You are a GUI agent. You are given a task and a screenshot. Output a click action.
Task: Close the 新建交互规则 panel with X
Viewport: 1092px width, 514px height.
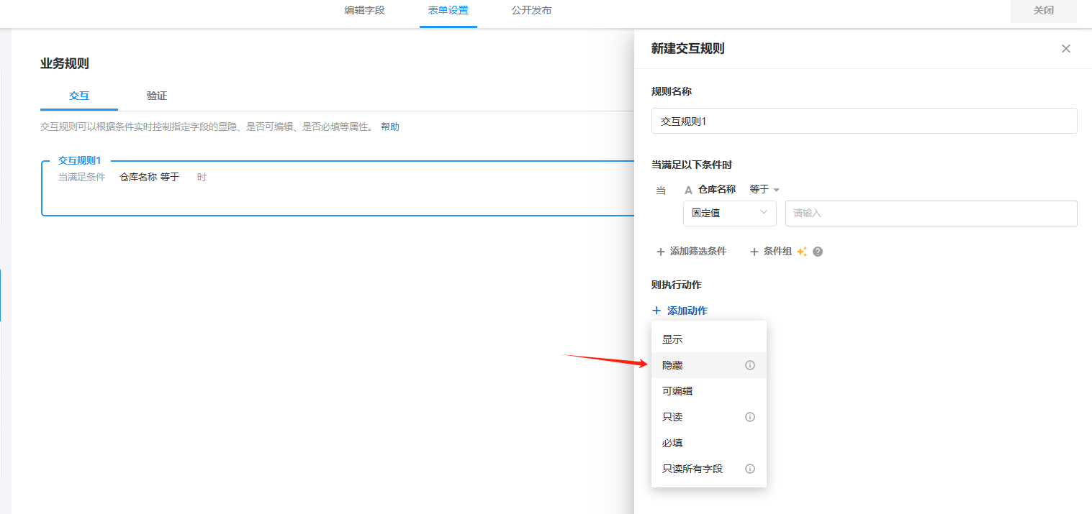tap(1066, 49)
